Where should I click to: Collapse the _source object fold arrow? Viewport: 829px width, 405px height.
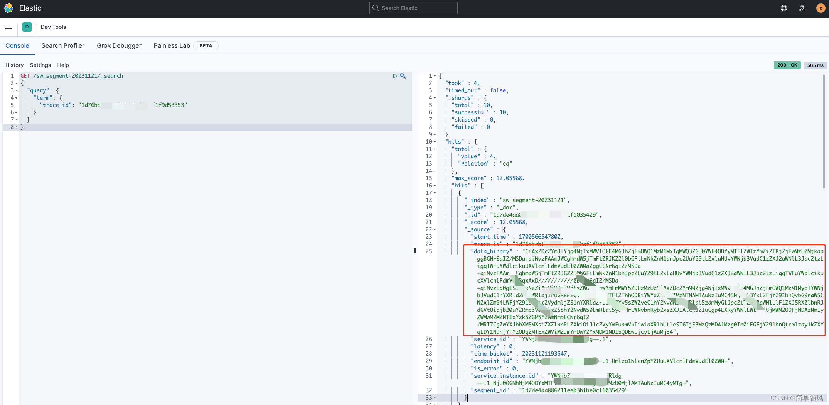(x=435, y=230)
